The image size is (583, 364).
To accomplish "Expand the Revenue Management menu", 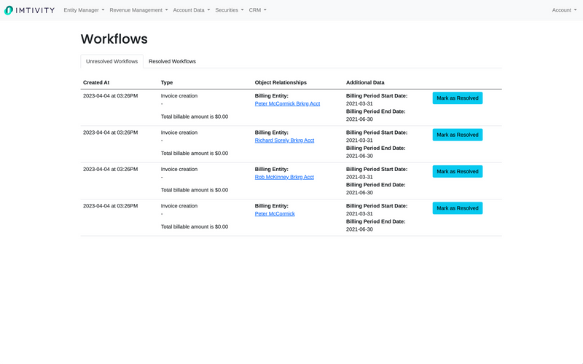I will (x=138, y=10).
